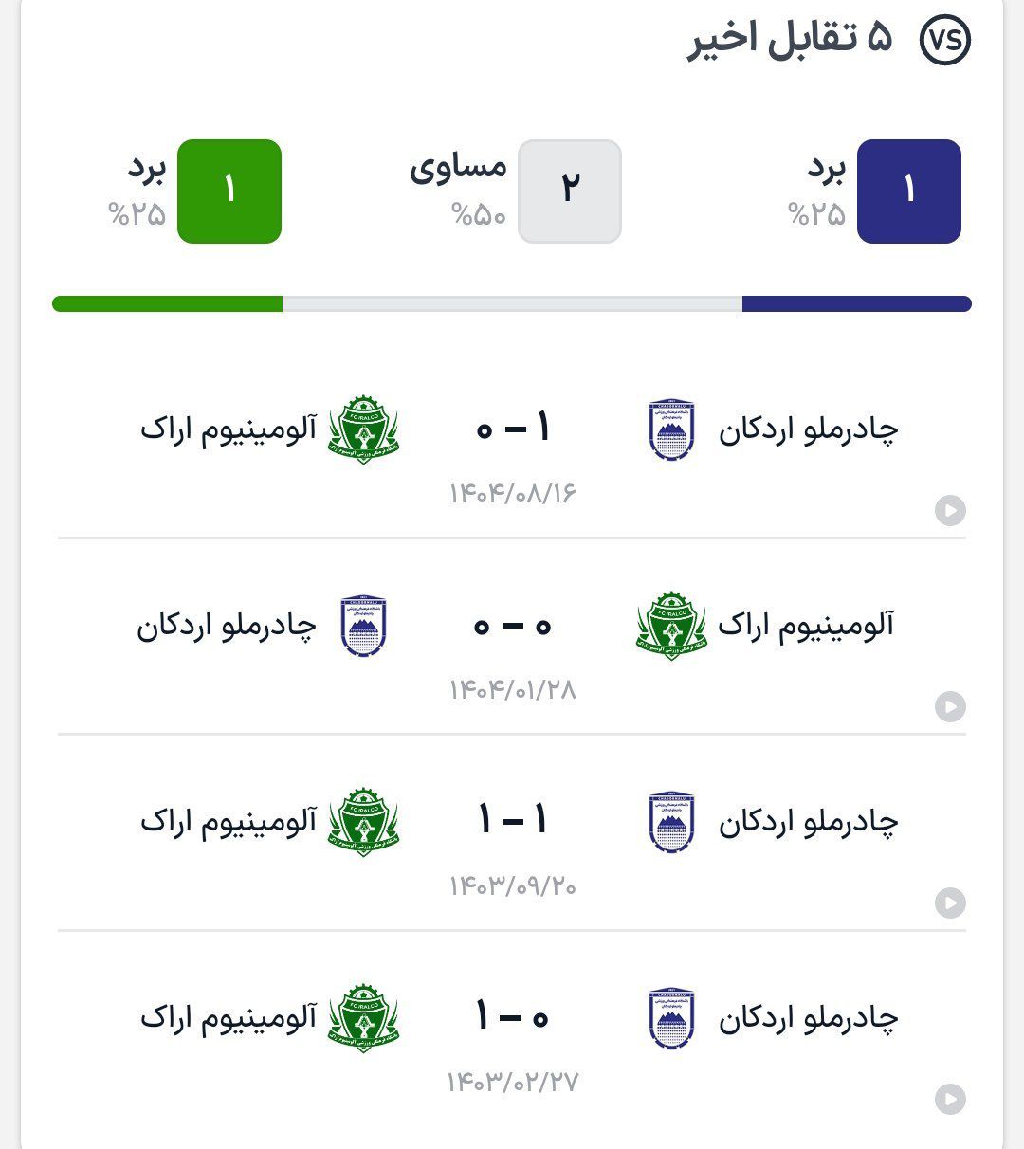Click Chadormalu crest in the 1-1 match
This screenshot has width=1024, height=1149.
tap(672, 822)
